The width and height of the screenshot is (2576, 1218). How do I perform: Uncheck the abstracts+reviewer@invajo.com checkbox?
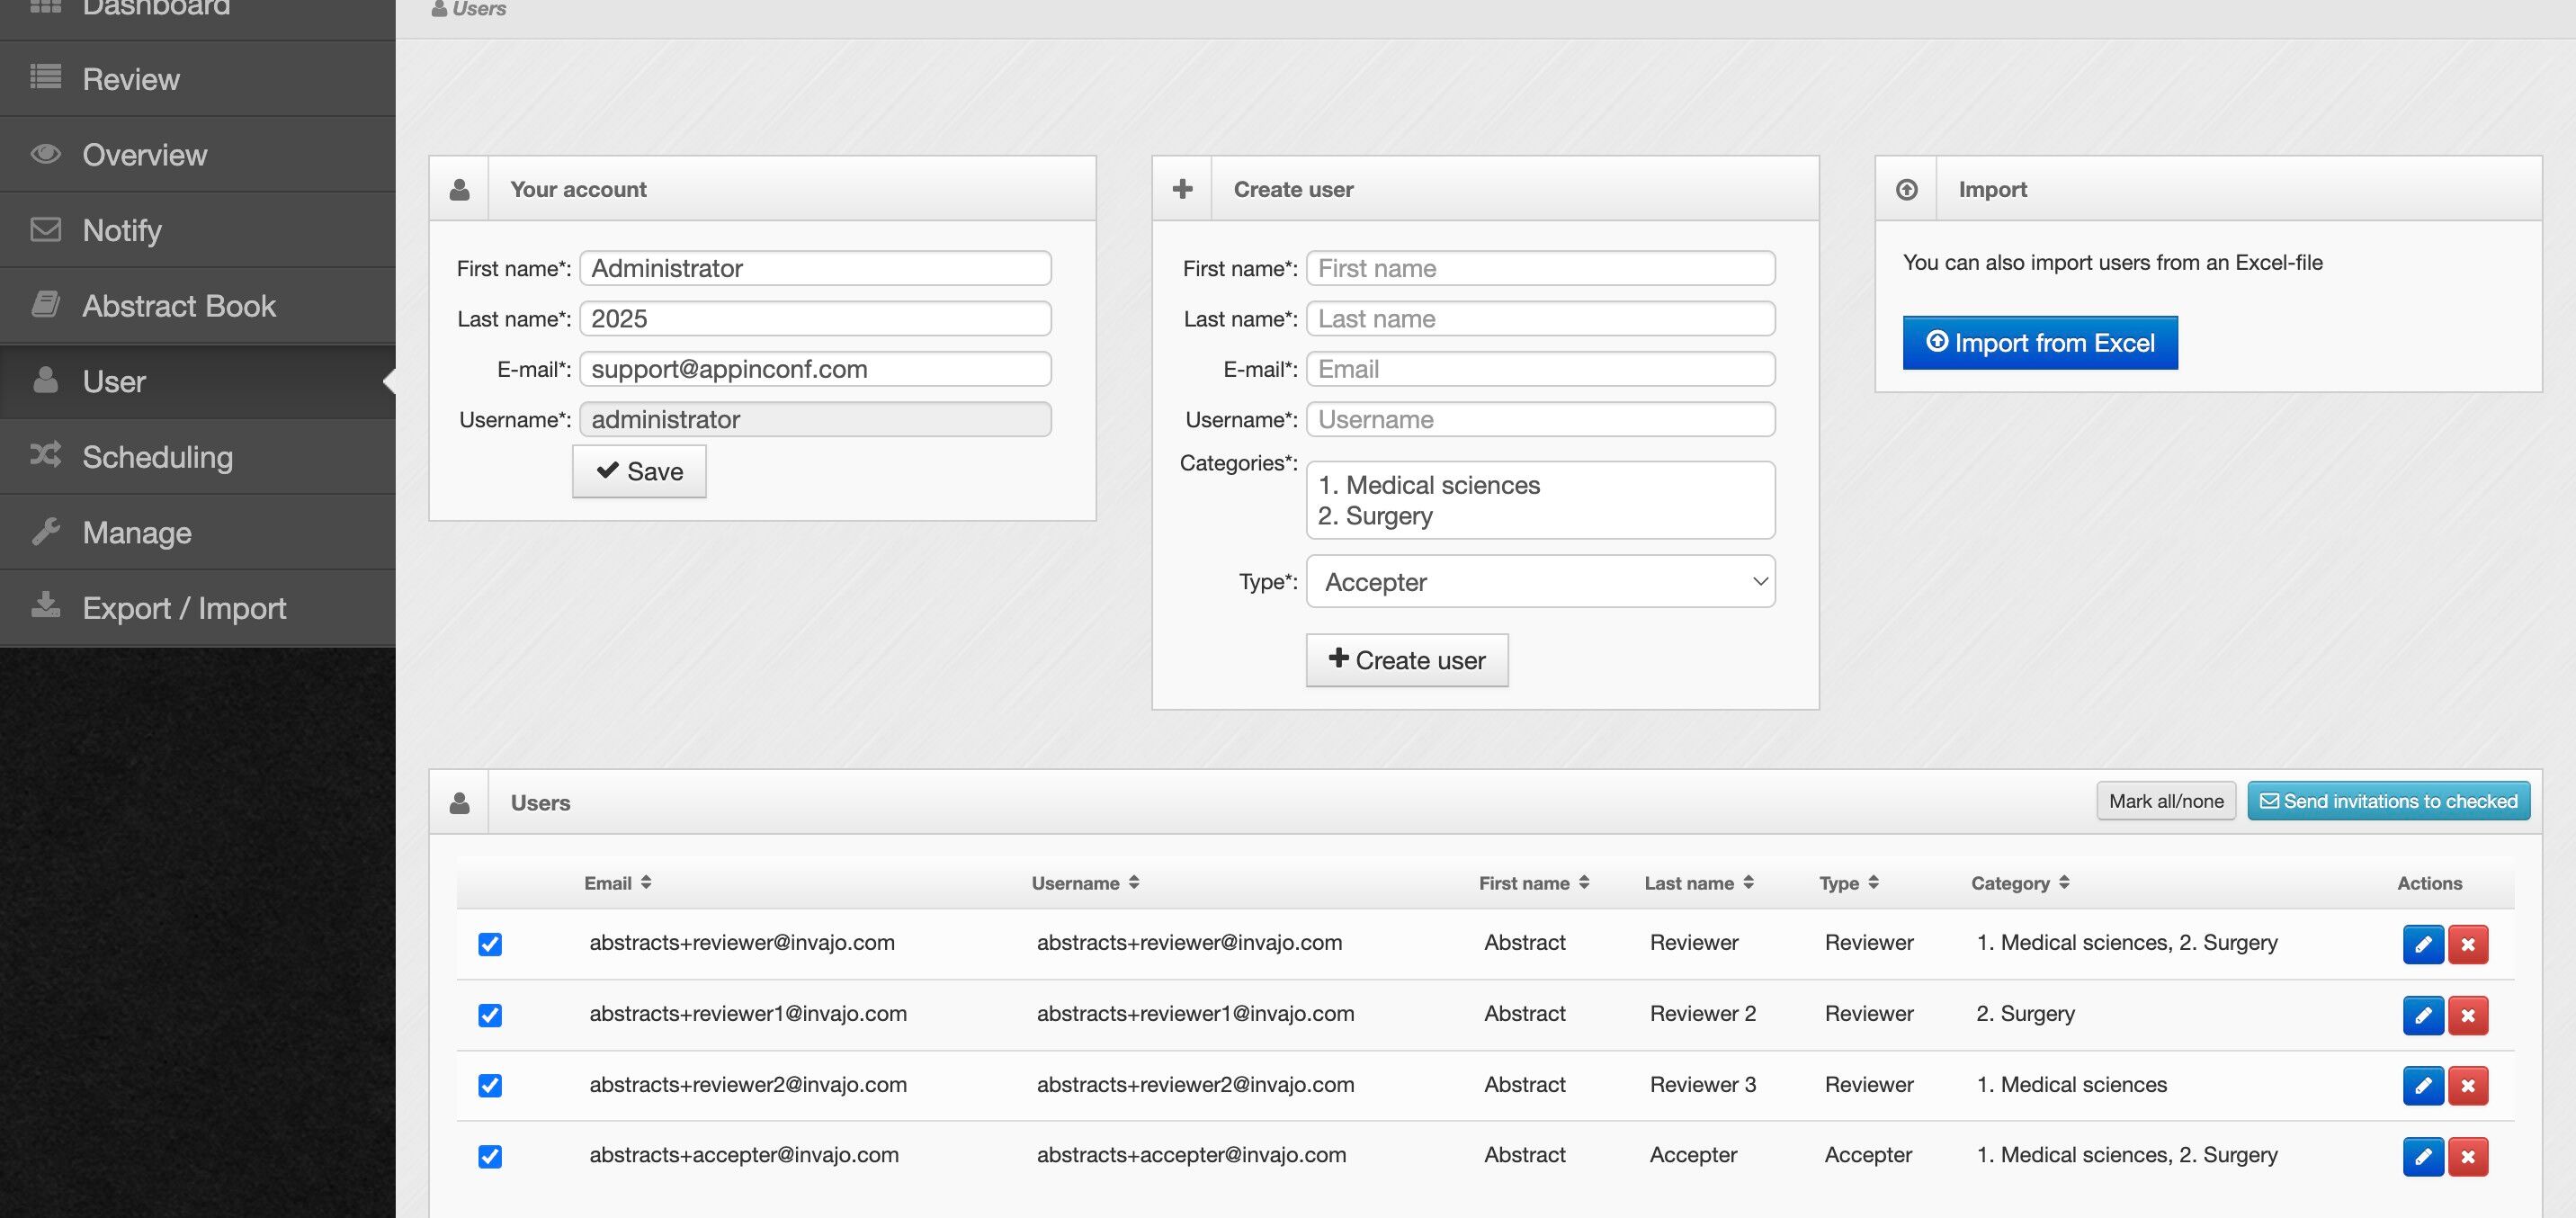click(490, 944)
